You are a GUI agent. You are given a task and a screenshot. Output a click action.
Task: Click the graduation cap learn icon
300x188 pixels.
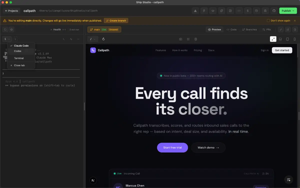213,11
